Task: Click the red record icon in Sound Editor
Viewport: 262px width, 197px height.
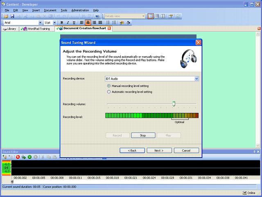Action: [x=18, y=157]
